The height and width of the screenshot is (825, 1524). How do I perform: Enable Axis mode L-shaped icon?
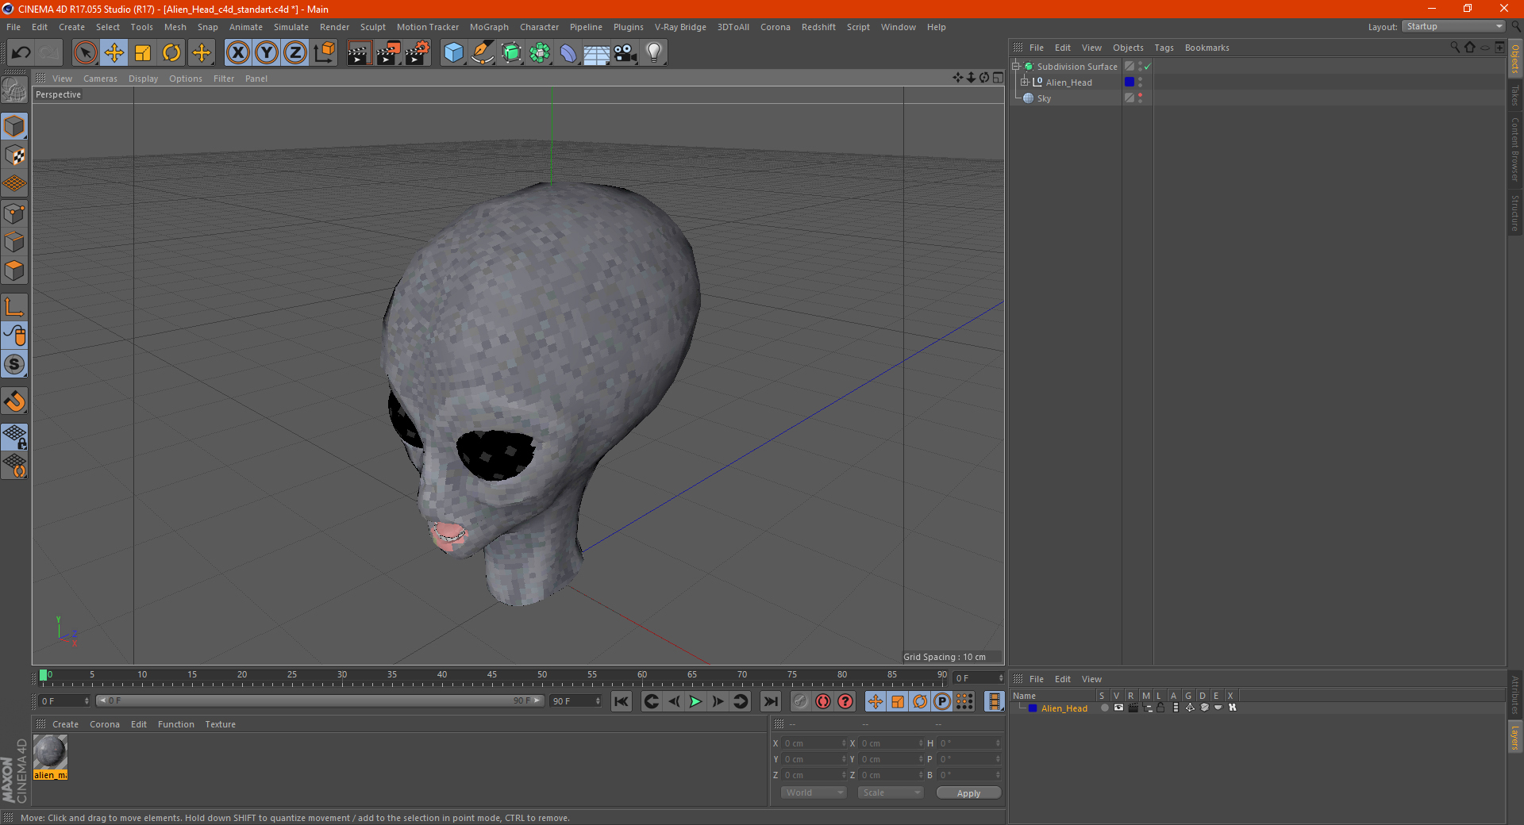tap(14, 307)
